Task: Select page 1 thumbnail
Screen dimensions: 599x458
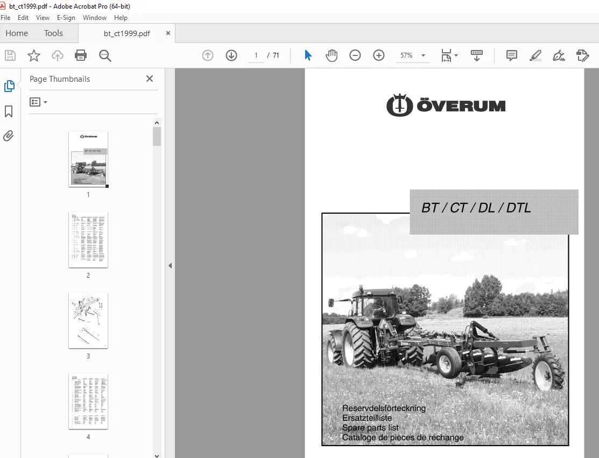Action: click(x=88, y=159)
